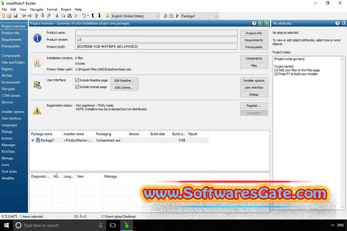
Task: Click the Requirements button
Action: (254, 40)
